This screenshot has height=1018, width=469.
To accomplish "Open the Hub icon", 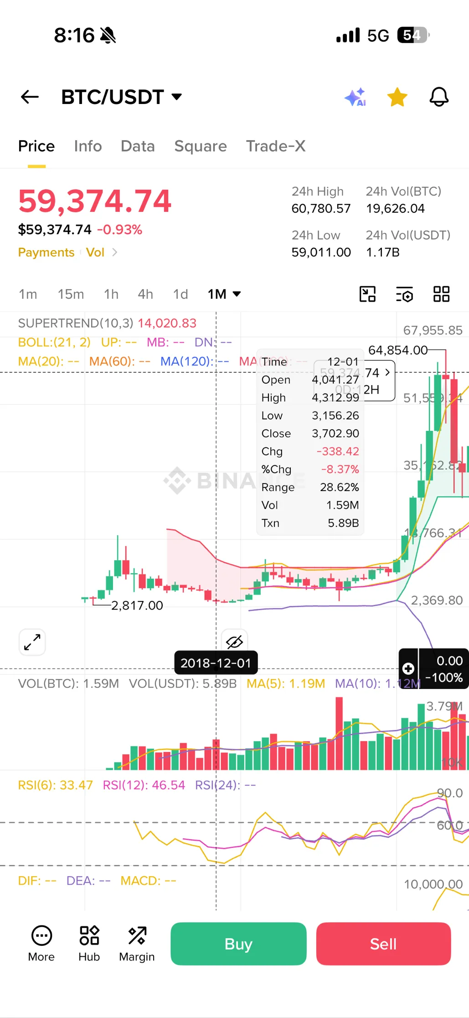I will 89,944.
